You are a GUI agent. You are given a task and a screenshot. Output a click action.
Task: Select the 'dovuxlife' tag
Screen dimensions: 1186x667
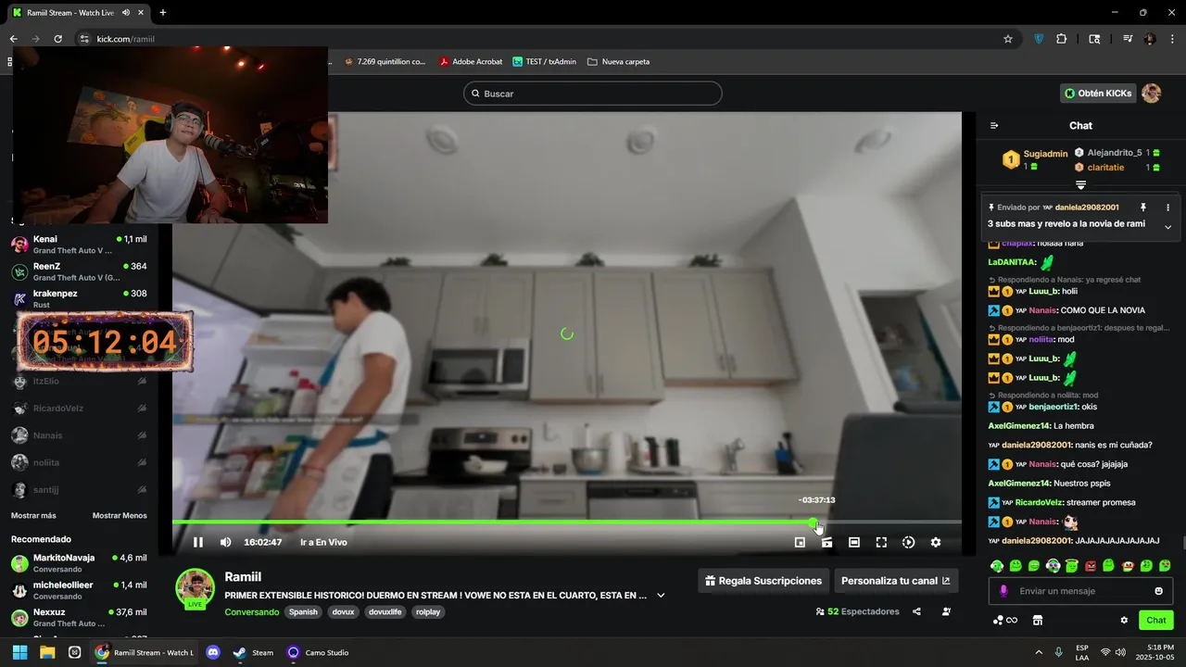point(385,612)
